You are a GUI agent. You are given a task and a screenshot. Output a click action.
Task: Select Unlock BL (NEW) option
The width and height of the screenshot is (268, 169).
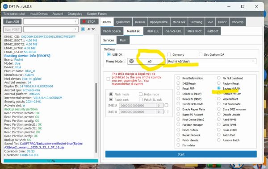click(x=189, y=94)
